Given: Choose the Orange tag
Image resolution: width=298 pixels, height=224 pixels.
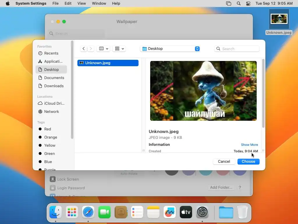Looking at the screenshot, I should click(51, 137).
